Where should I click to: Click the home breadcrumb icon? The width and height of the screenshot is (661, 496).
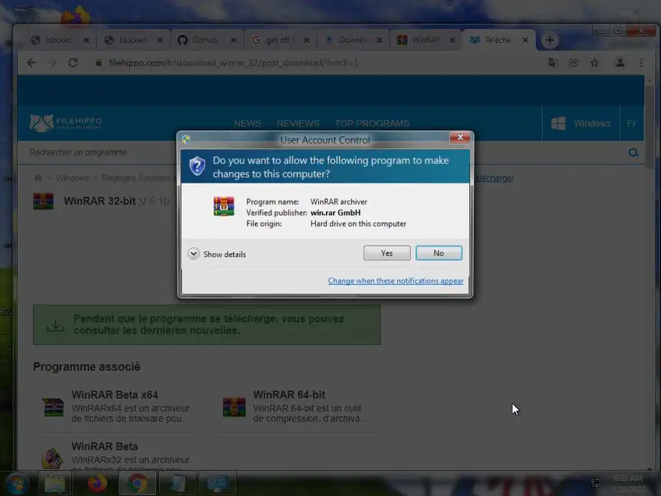tap(38, 178)
